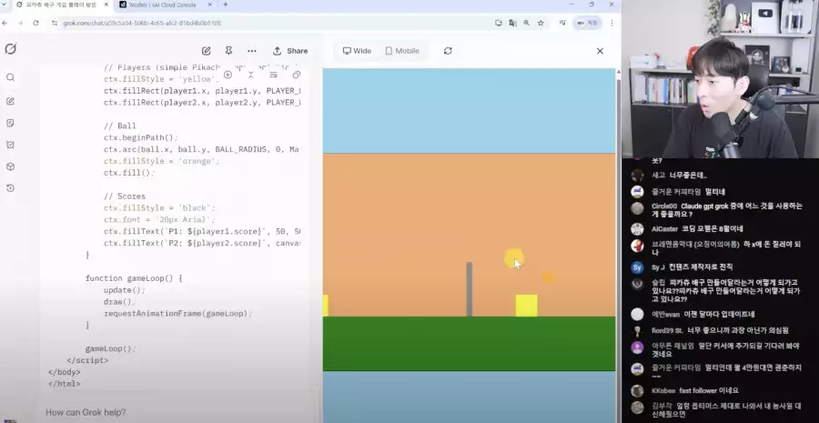This screenshot has width=819, height=423.
Task: Open the browser profile chip
Action: coord(587,23)
